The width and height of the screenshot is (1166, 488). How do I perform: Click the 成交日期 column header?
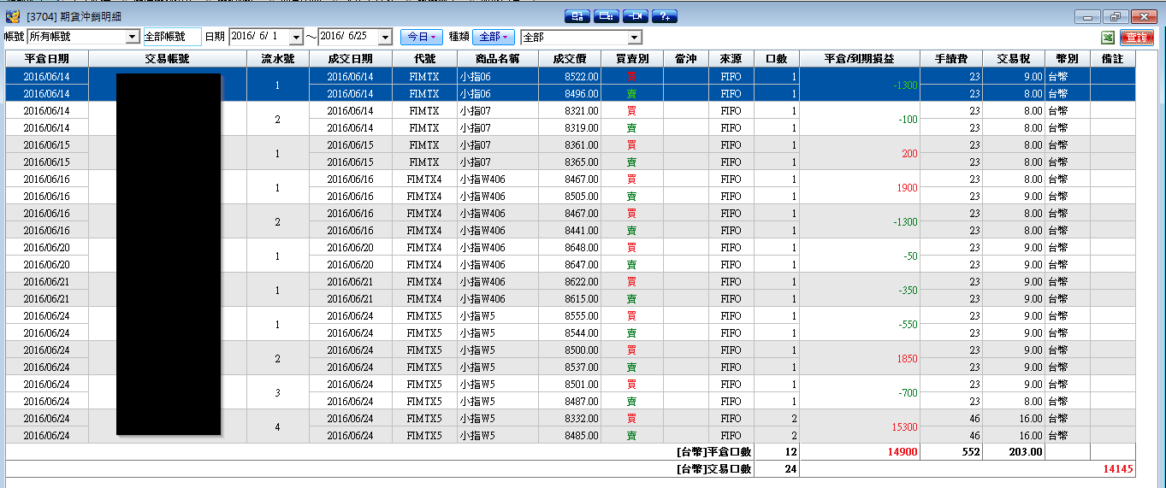tap(351, 59)
